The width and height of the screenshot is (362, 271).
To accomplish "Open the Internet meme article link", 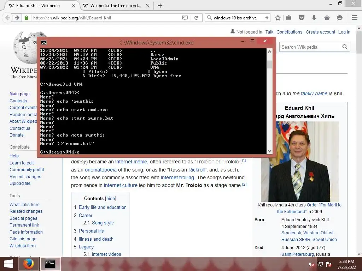I will coord(131,162).
